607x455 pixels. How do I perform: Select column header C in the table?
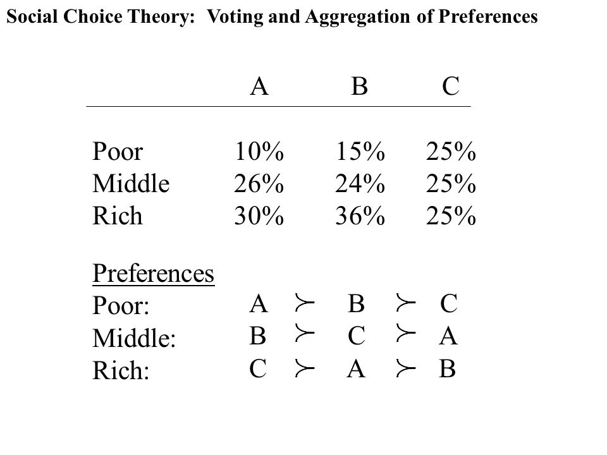451,86
